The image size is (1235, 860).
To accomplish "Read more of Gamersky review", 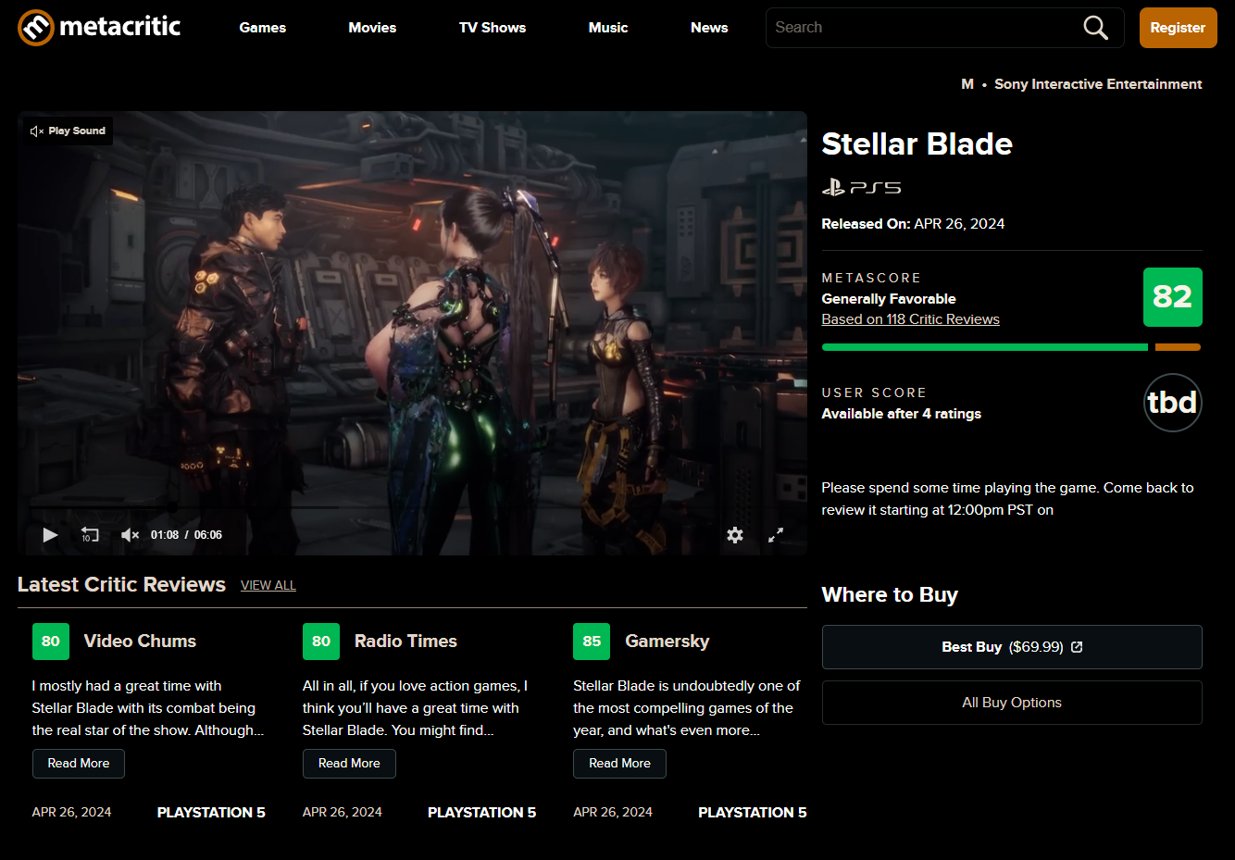I will point(619,764).
